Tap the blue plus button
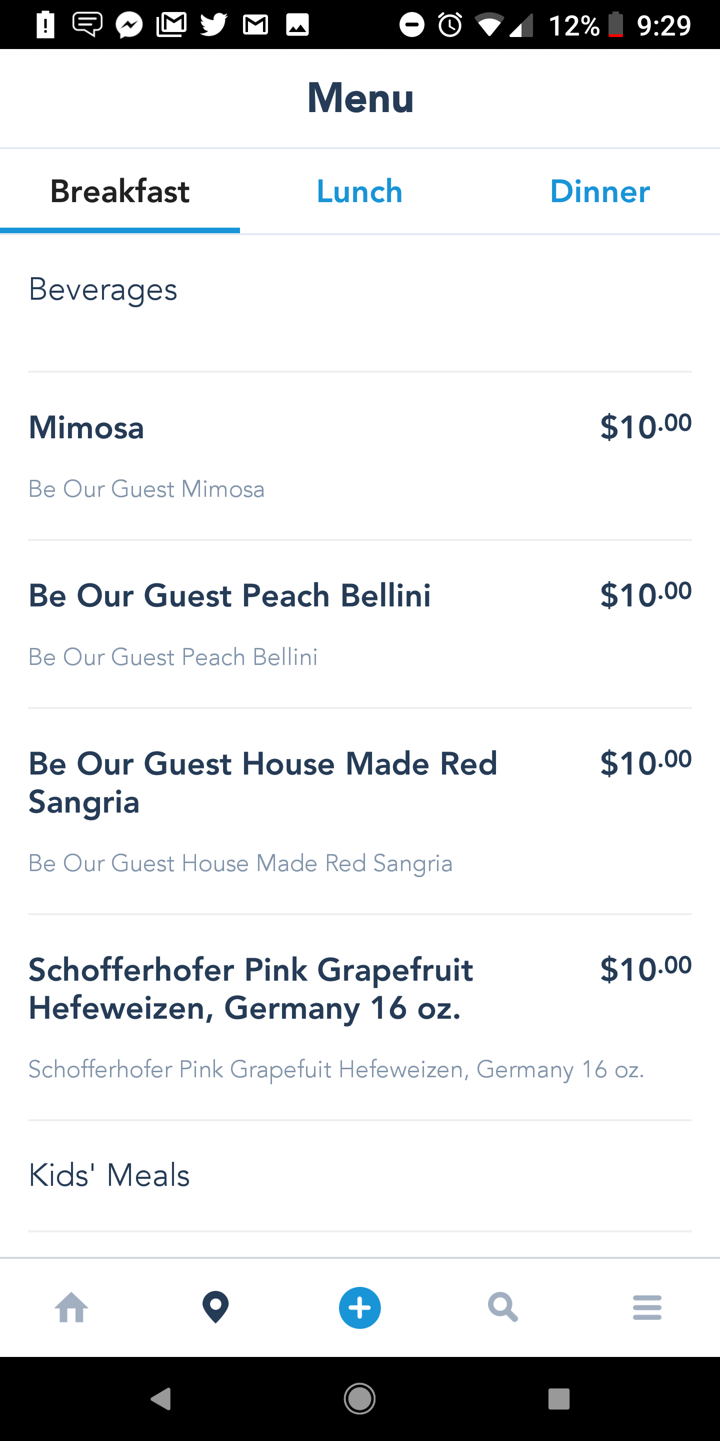The width and height of the screenshot is (720, 1441). tap(360, 1308)
